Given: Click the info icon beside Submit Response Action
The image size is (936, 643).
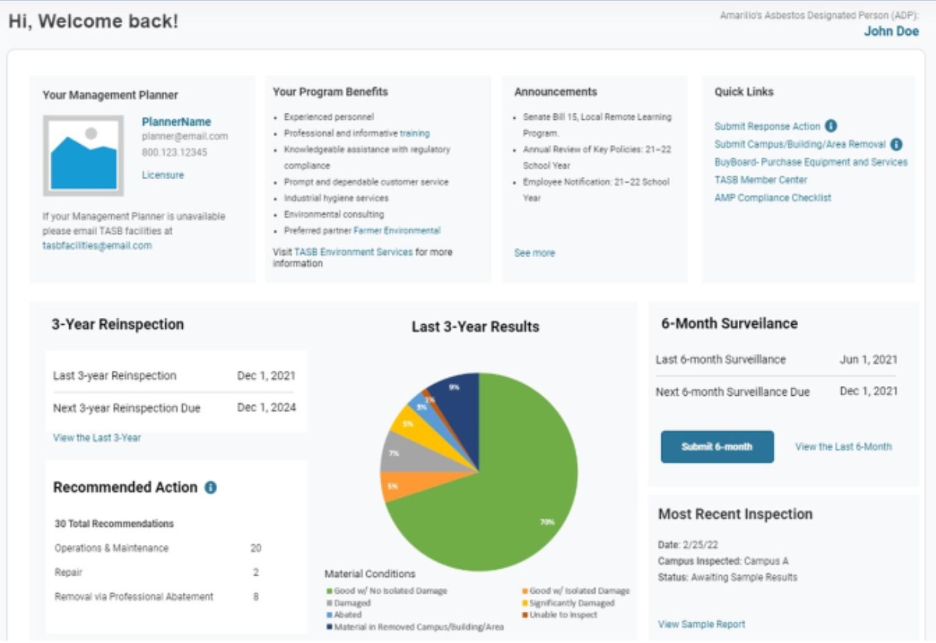Looking at the screenshot, I should 830,126.
